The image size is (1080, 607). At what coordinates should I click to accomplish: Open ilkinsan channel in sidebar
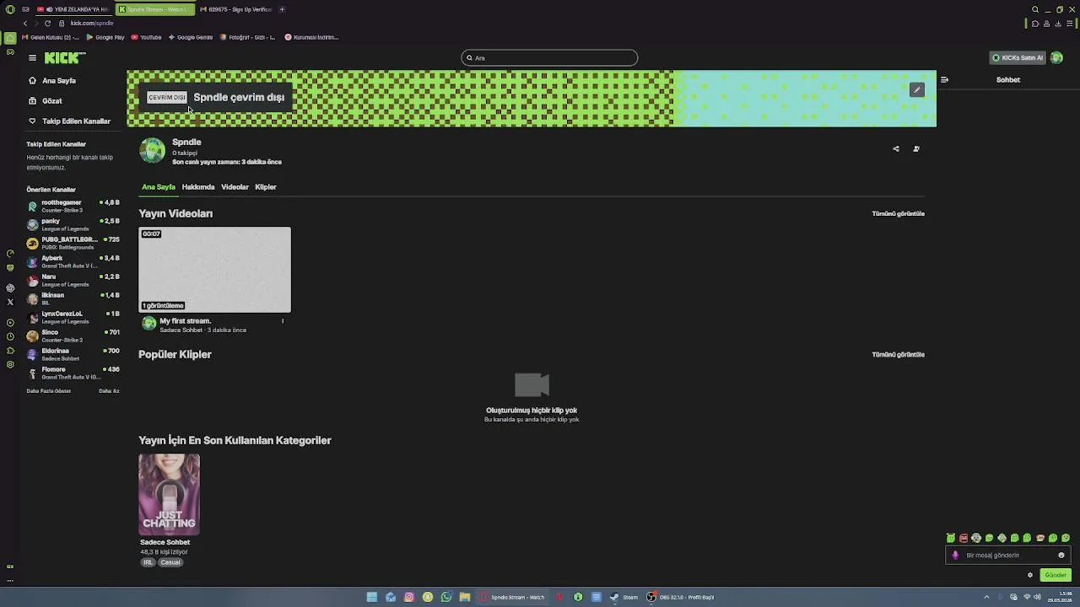point(73,298)
